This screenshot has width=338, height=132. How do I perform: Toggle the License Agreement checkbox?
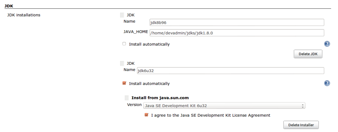tap(146, 115)
